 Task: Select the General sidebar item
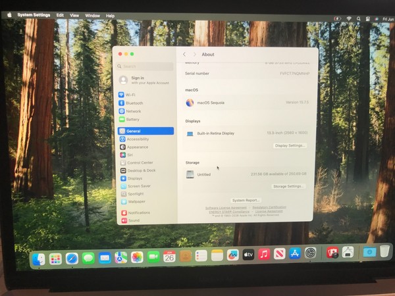point(145,131)
